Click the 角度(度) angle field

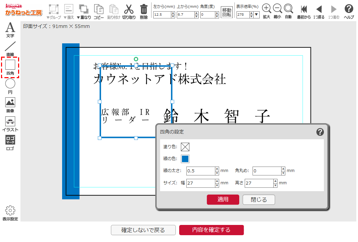208,15
